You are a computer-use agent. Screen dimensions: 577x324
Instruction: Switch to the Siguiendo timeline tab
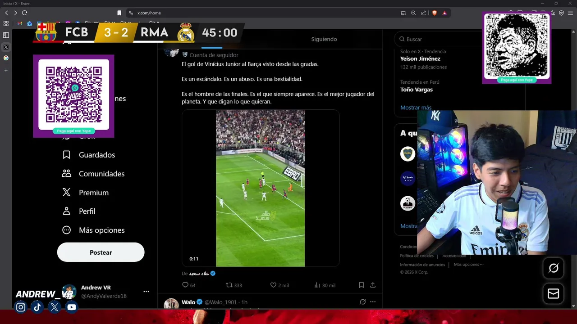point(324,39)
